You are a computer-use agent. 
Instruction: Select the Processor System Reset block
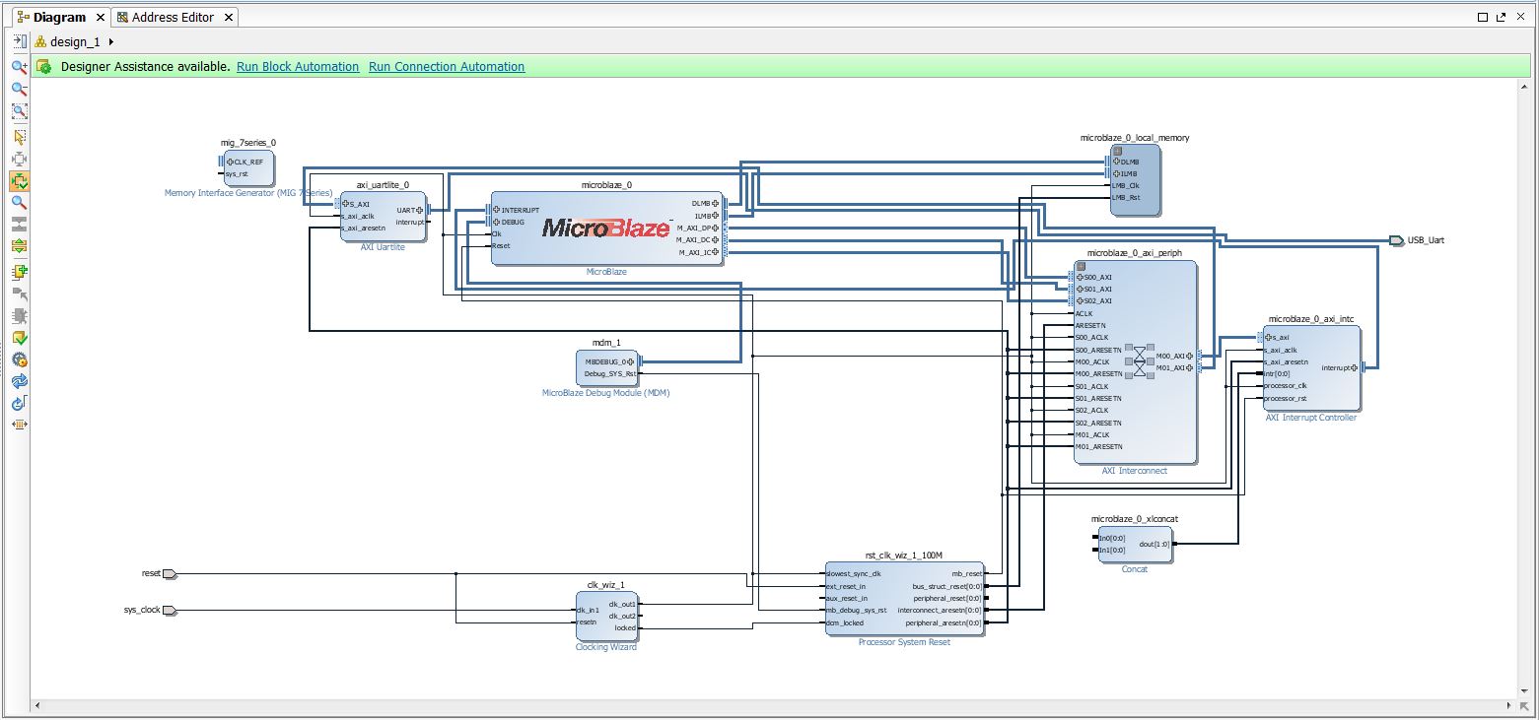point(904,599)
